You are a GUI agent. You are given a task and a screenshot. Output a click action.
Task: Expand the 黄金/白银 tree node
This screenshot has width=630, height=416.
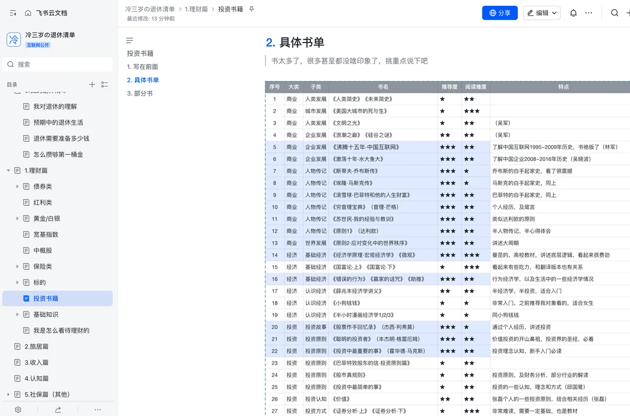pyautogui.click(x=17, y=218)
